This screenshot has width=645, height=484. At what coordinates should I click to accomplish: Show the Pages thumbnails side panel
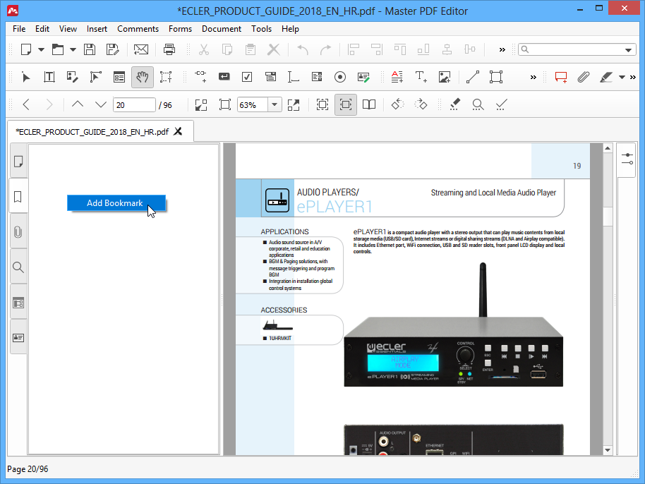click(x=18, y=161)
